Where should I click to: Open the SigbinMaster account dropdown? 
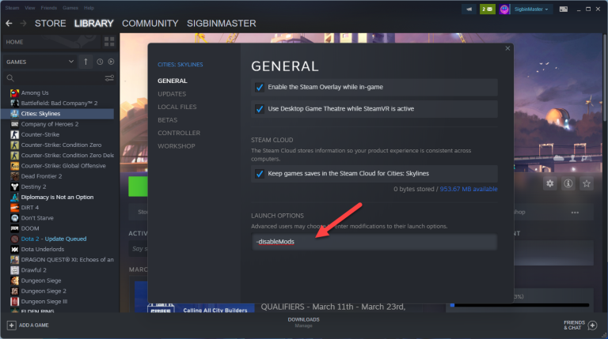(x=531, y=9)
